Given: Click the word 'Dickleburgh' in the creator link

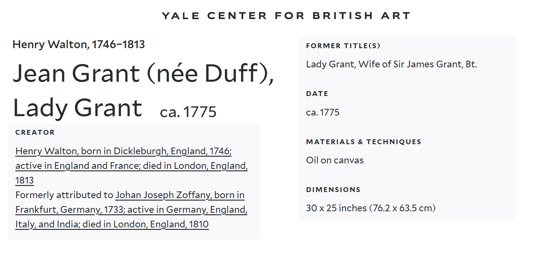Looking at the screenshot, I should 140,151.
